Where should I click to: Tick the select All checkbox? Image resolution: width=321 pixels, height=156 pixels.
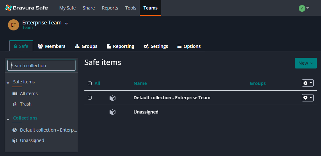[x=90, y=83]
